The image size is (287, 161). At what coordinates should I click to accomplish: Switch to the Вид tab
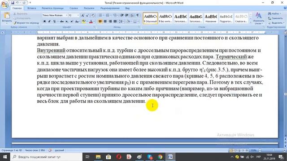[127, 8]
